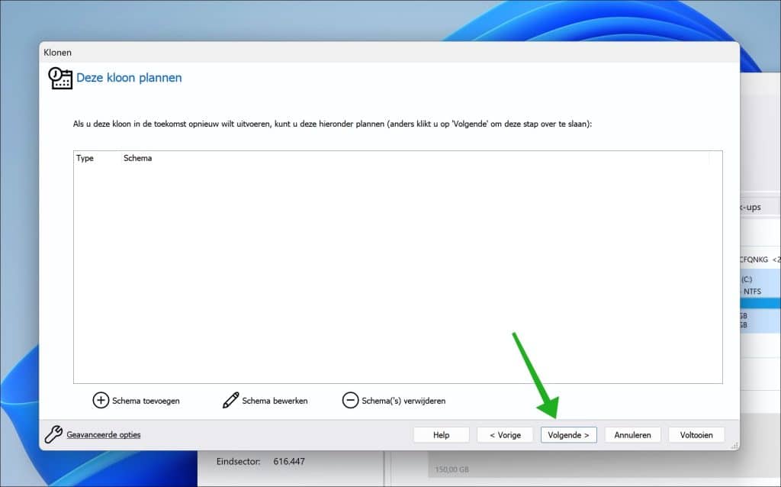Click the minus icon to remove schedules
Image resolution: width=781 pixels, height=487 pixels.
coord(350,401)
